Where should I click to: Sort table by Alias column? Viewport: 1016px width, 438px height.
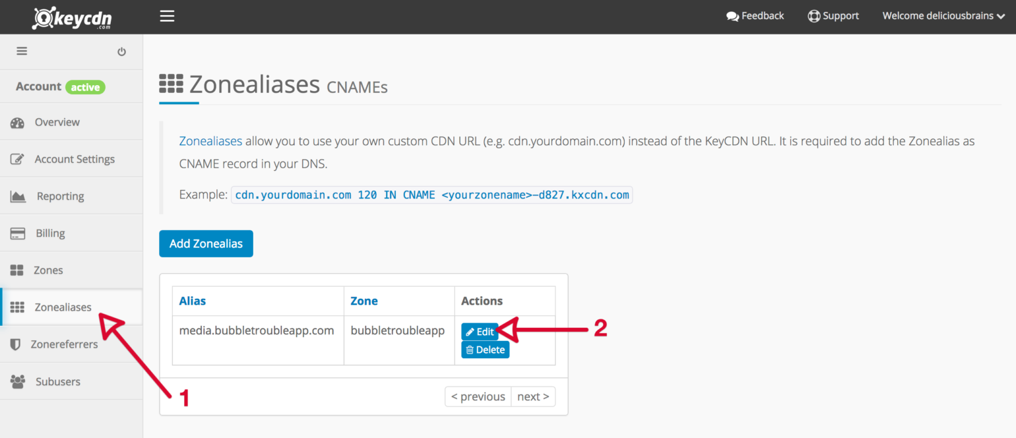point(193,301)
